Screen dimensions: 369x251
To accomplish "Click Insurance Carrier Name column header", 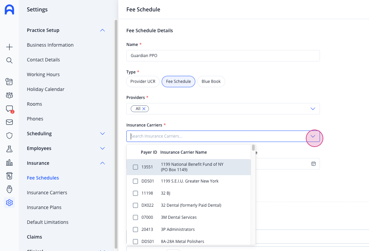I will pos(183,152).
